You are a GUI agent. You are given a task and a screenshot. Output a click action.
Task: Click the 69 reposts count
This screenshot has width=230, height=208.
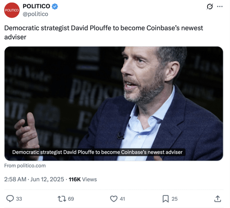71,199
